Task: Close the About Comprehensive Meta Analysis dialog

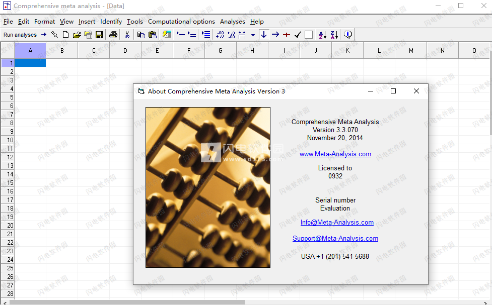Action: pyautogui.click(x=416, y=91)
